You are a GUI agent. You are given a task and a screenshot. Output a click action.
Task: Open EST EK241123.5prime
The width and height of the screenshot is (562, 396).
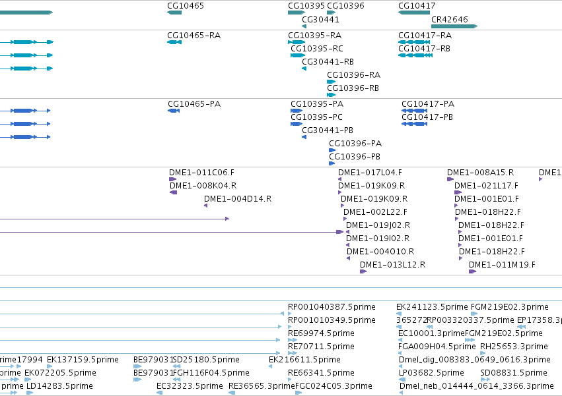tap(433, 307)
